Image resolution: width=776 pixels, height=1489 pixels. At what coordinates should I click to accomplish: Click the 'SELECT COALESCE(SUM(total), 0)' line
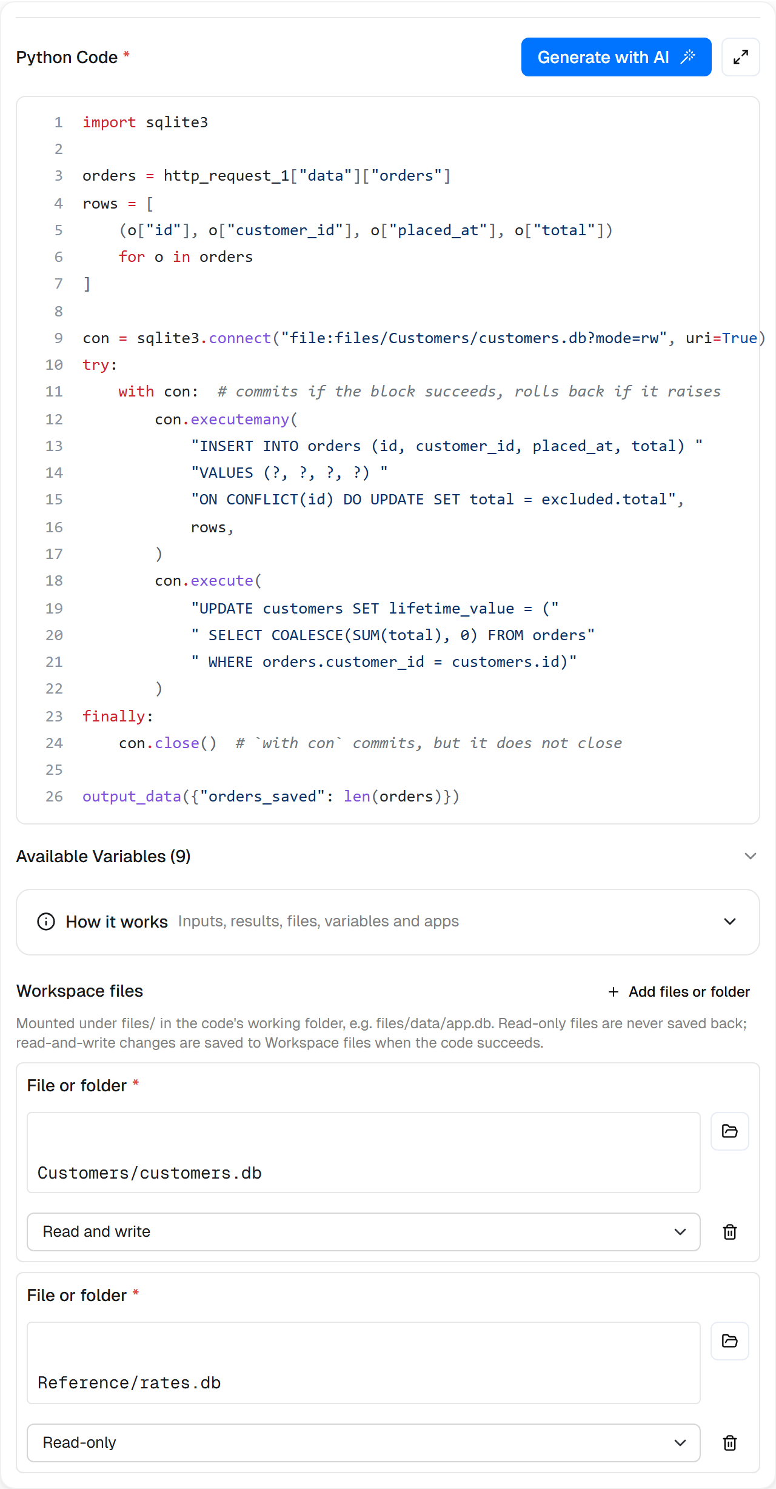[393, 635]
